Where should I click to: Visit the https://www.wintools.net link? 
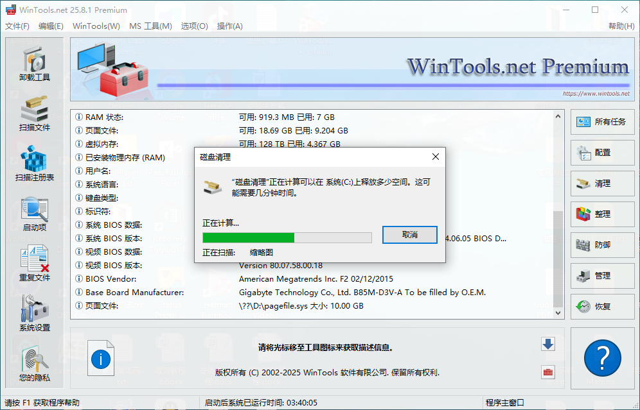pos(596,92)
